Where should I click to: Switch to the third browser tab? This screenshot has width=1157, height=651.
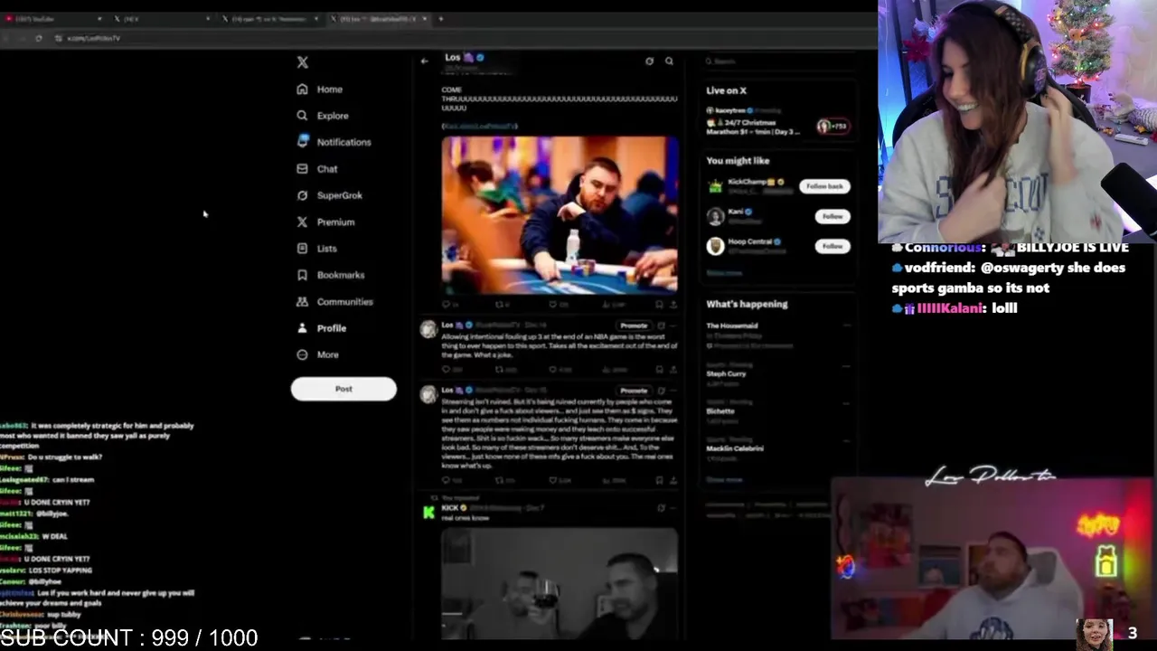269,18
